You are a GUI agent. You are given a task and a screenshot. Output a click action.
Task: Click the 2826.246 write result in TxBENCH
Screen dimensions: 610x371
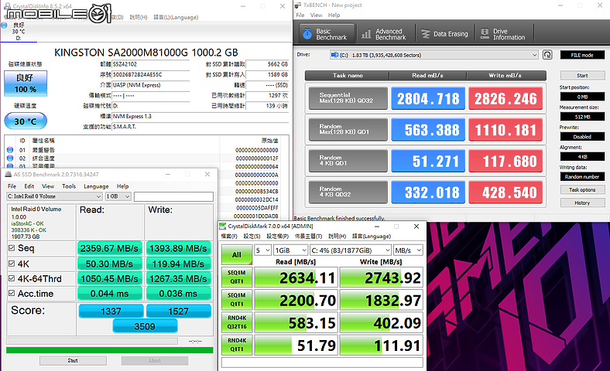pyautogui.click(x=505, y=98)
